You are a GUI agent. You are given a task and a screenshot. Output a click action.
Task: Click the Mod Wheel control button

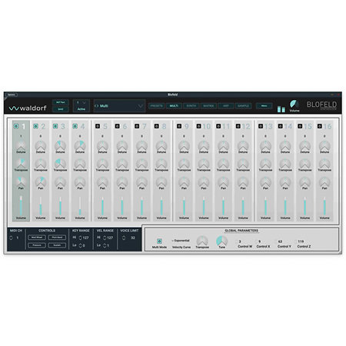tap(37, 238)
